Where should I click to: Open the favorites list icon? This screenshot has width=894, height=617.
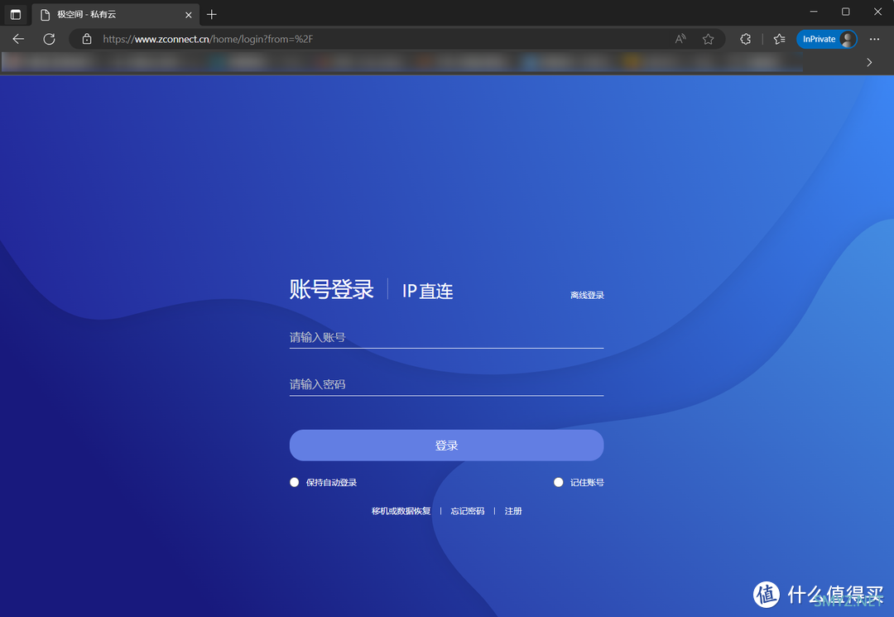(780, 39)
